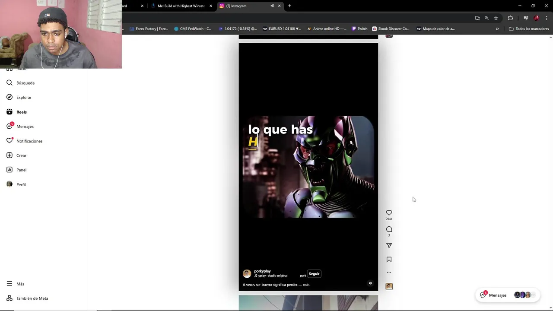Image resolution: width=553 pixels, height=311 pixels.
Task: Click porkyplay's avatar on the reel
Action: tap(247, 273)
